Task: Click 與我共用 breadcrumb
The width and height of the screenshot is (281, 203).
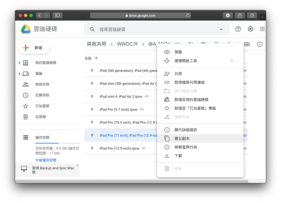Action: (97, 44)
